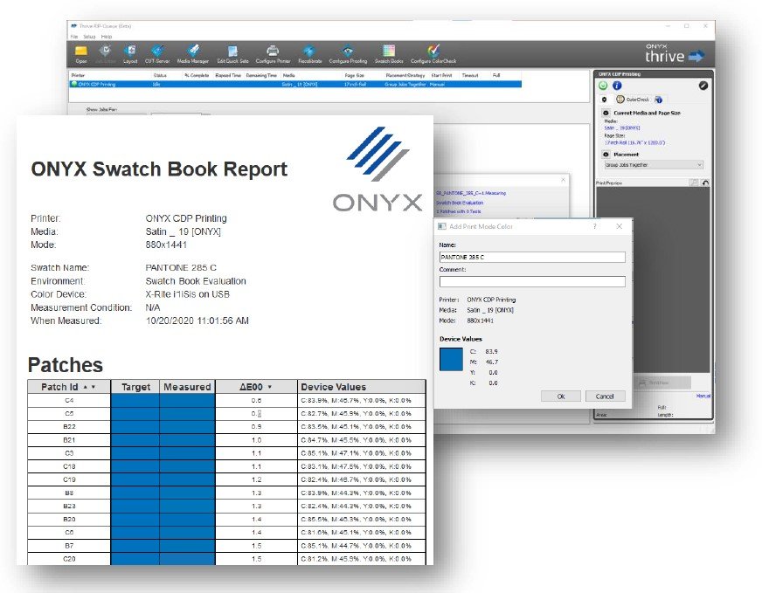Click patch id C18 in report table
Screen dimensions: 762x593
(x=69, y=466)
